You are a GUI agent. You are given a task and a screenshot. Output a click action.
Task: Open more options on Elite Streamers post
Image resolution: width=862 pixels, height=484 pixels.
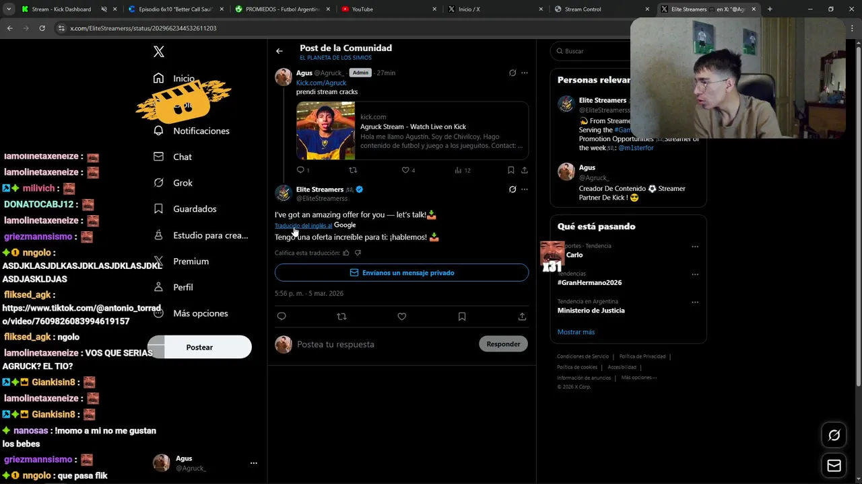[525, 190]
